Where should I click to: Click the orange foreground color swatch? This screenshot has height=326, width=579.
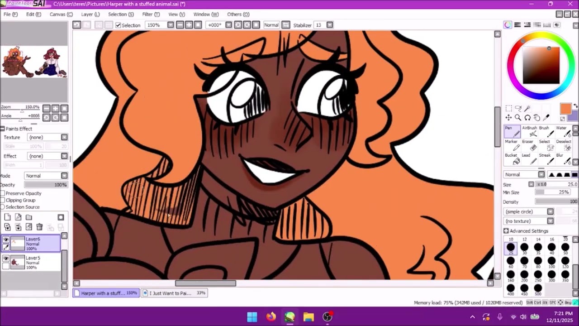point(565,109)
